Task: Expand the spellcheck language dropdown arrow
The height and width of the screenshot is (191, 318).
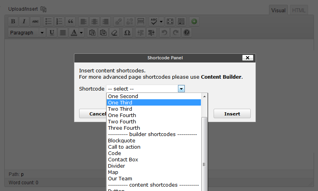Action: [x=161, y=21]
